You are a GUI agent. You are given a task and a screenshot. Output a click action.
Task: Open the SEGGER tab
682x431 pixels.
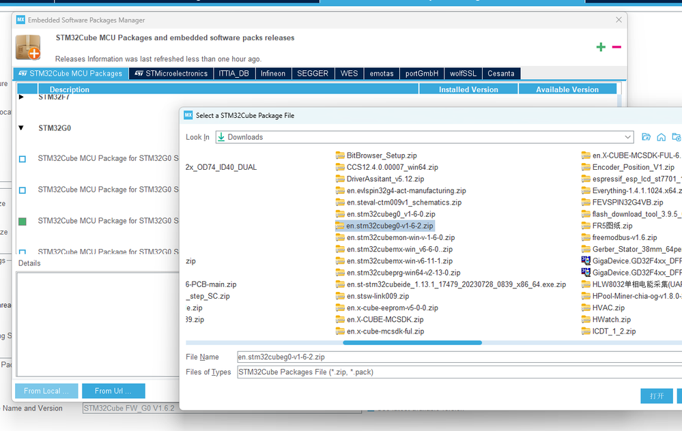pyautogui.click(x=313, y=74)
